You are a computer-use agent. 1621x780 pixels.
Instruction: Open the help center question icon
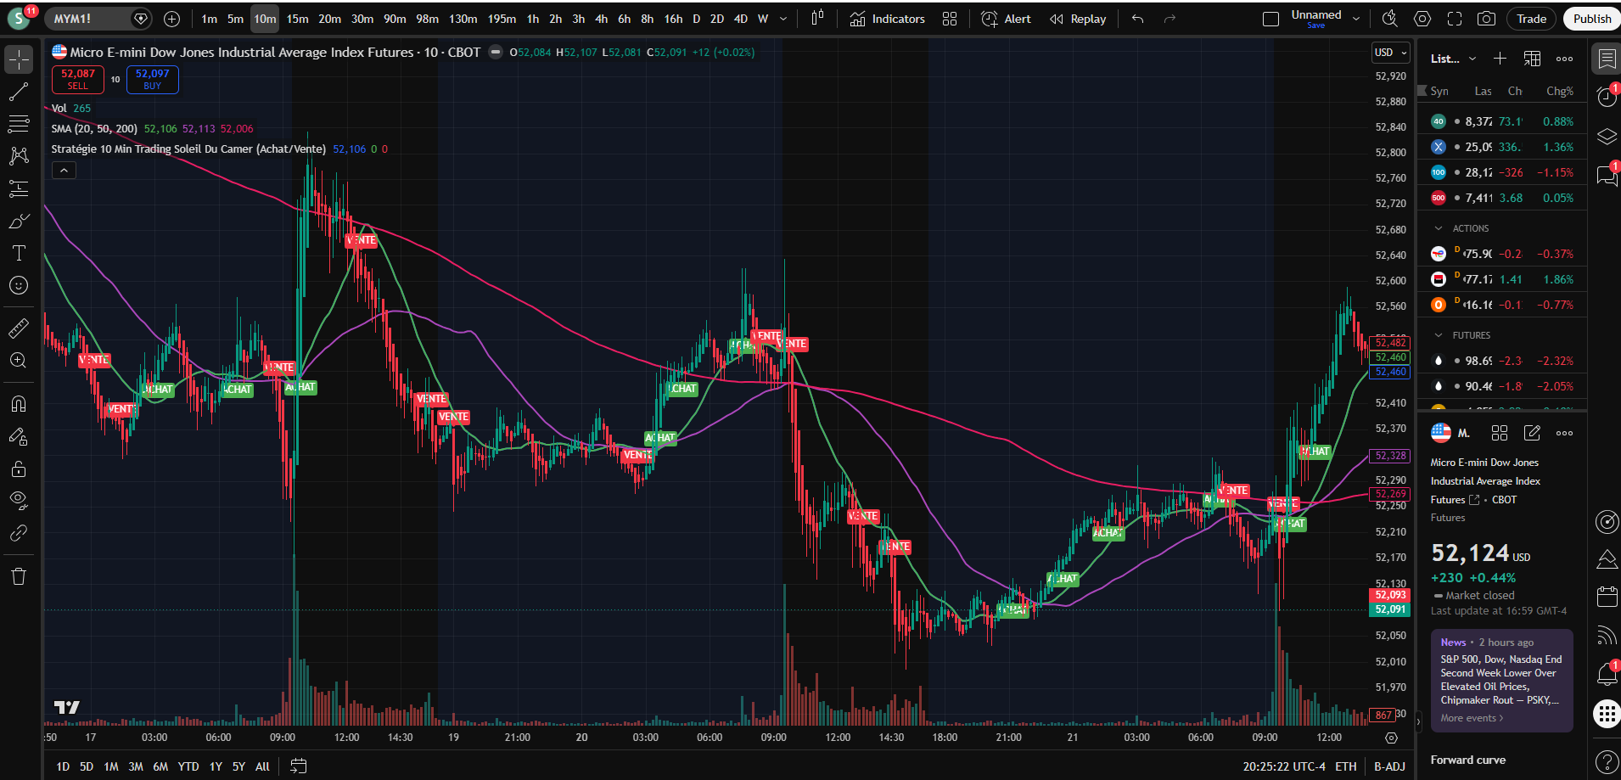[1607, 761]
